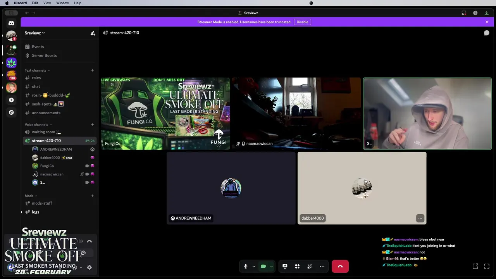Toggle microphone mute in call controls
This screenshot has width=496, height=279.
point(245,266)
